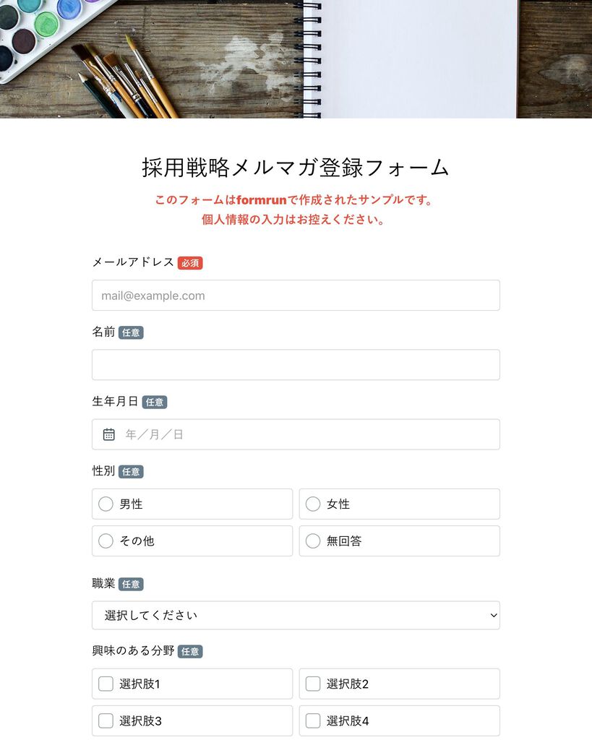The width and height of the screenshot is (592, 740).
Task: Tick the 選択肢4 checkbox
Action: click(x=313, y=720)
